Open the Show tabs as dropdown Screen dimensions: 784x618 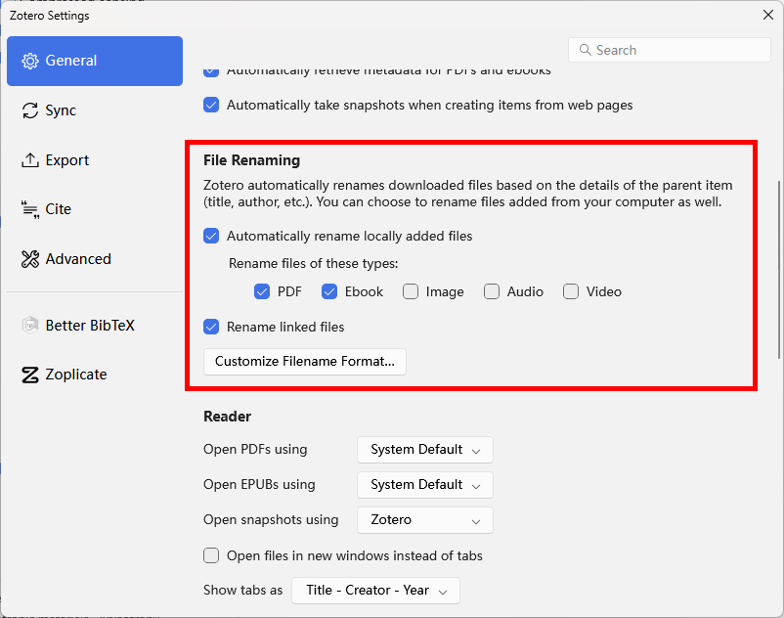(x=375, y=590)
